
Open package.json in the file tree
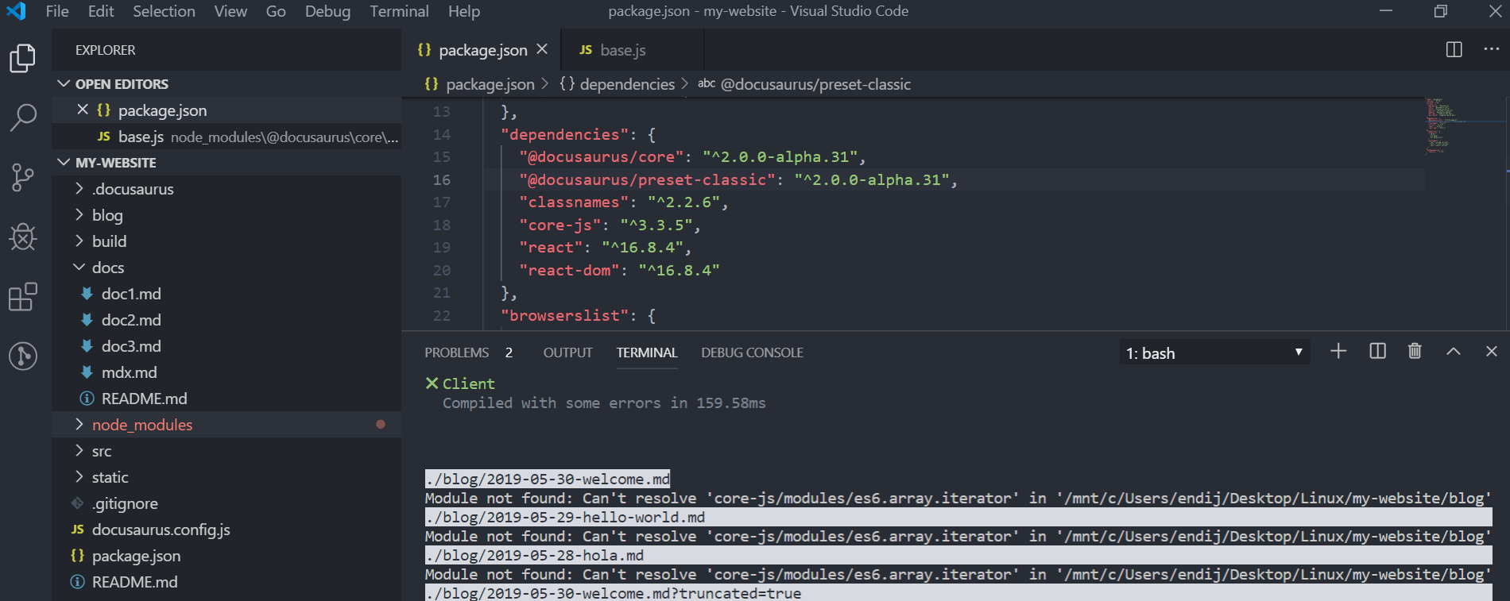coord(226,556)
